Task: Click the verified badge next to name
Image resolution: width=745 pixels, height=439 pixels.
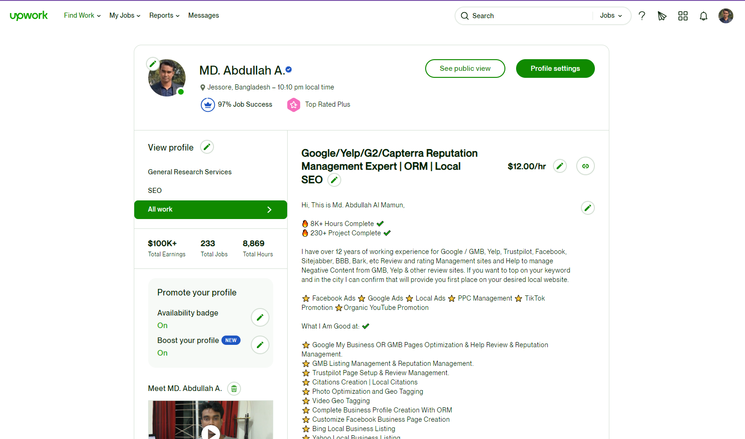Action: pyautogui.click(x=289, y=69)
